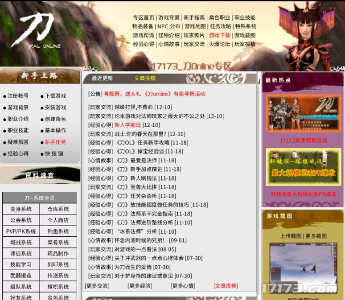Image resolution: width=345 pixels, height=300 pixels.
Task: Switch to 文章投稿 tab
Action: click(145, 78)
